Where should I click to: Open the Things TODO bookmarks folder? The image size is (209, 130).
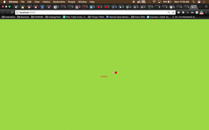[x=96, y=17]
